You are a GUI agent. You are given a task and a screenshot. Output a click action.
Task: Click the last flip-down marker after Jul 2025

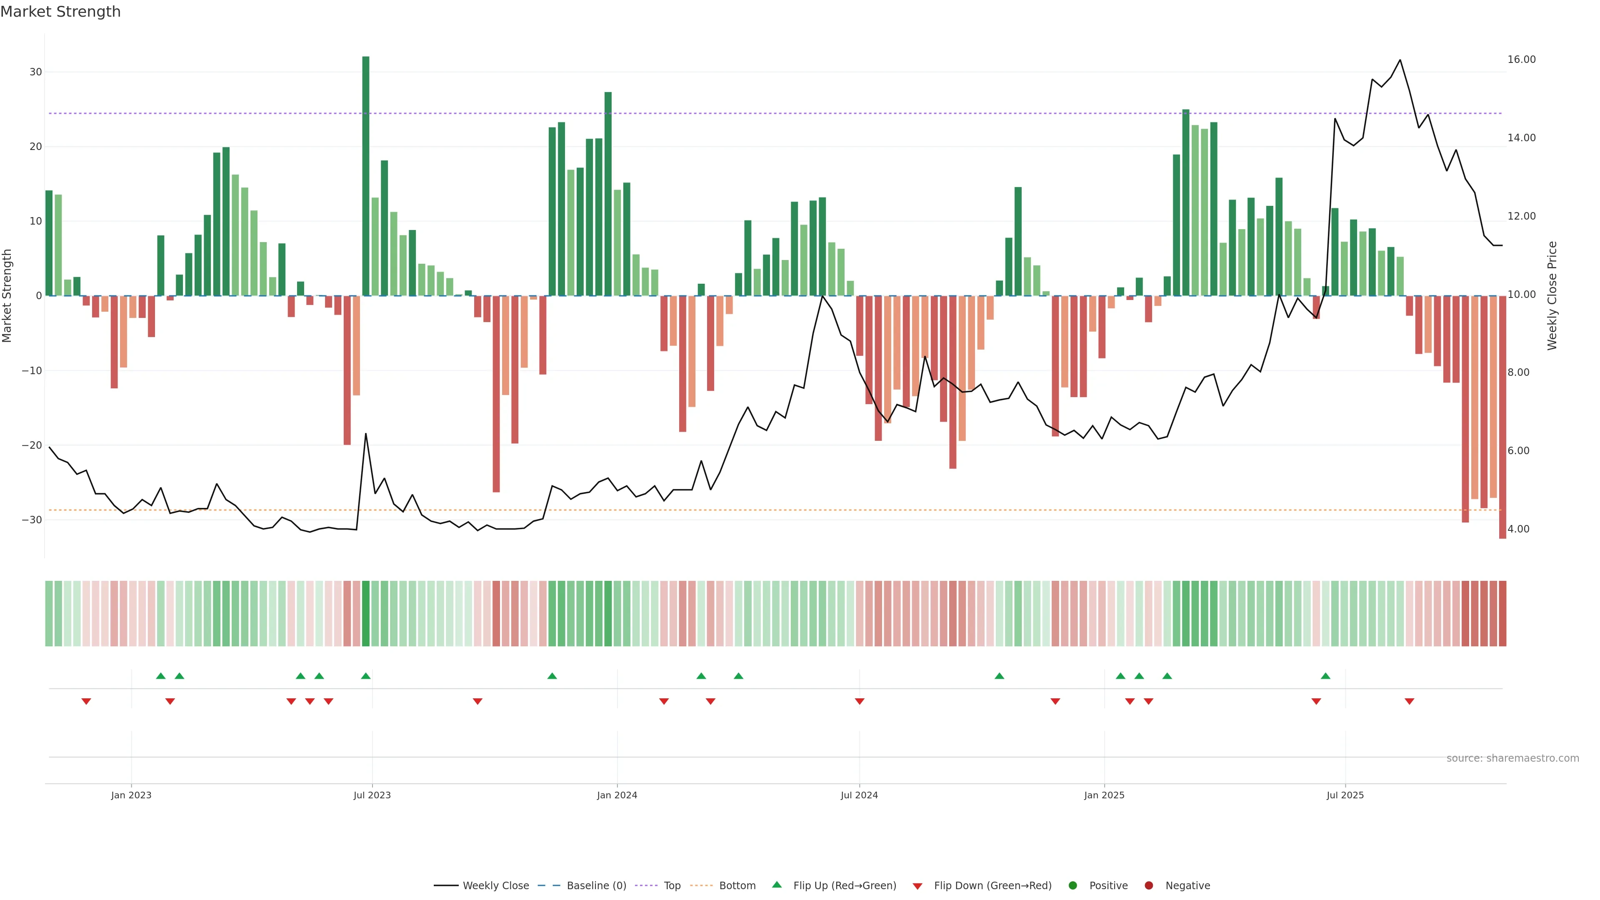[x=1409, y=701]
